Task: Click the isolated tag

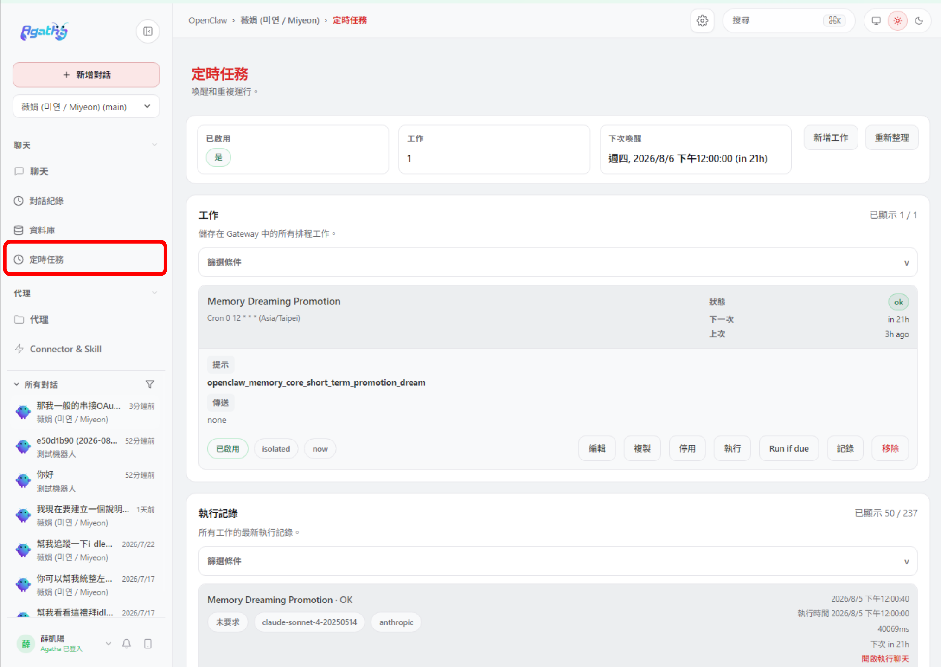Action: coord(276,449)
